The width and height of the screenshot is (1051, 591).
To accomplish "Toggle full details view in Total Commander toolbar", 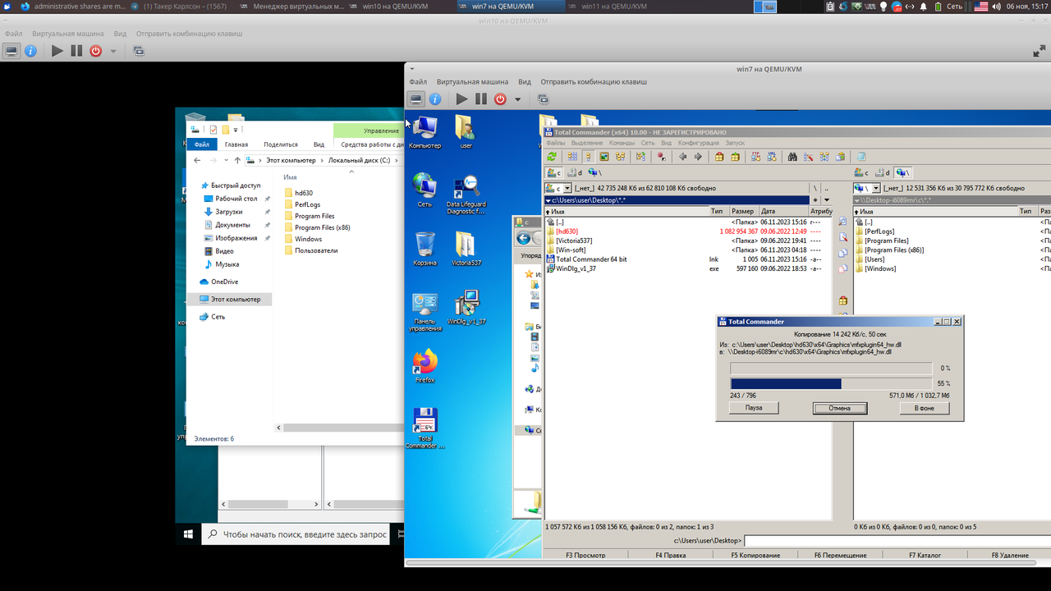I will pyautogui.click(x=588, y=157).
